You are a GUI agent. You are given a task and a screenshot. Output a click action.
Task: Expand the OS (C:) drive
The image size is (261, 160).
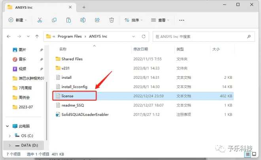9,136
